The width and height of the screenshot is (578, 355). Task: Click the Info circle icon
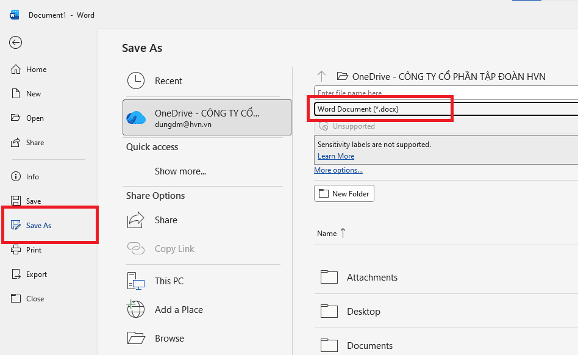coord(16,176)
